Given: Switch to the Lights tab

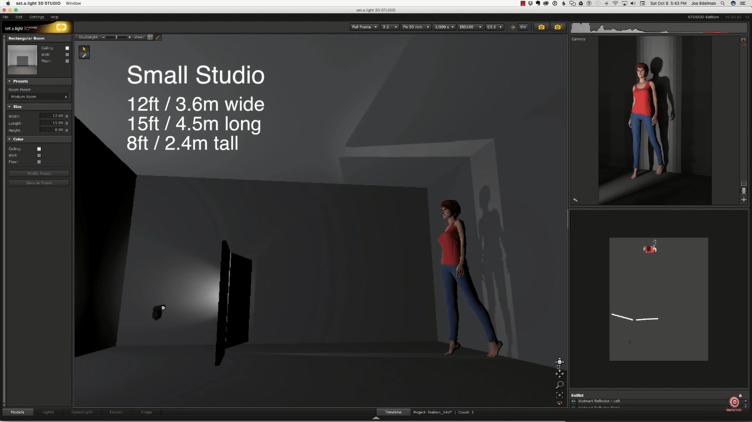Looking at the screenshot, I should pyautogui.click(x=48, y=412).
